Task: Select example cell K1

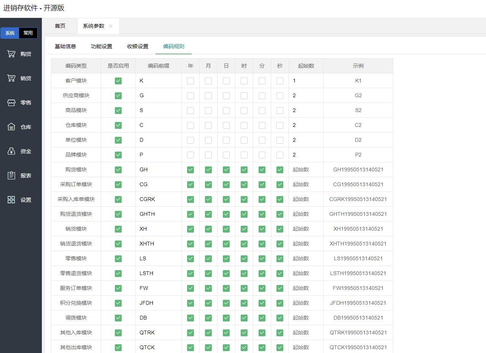Action: (x=358, y=81)
